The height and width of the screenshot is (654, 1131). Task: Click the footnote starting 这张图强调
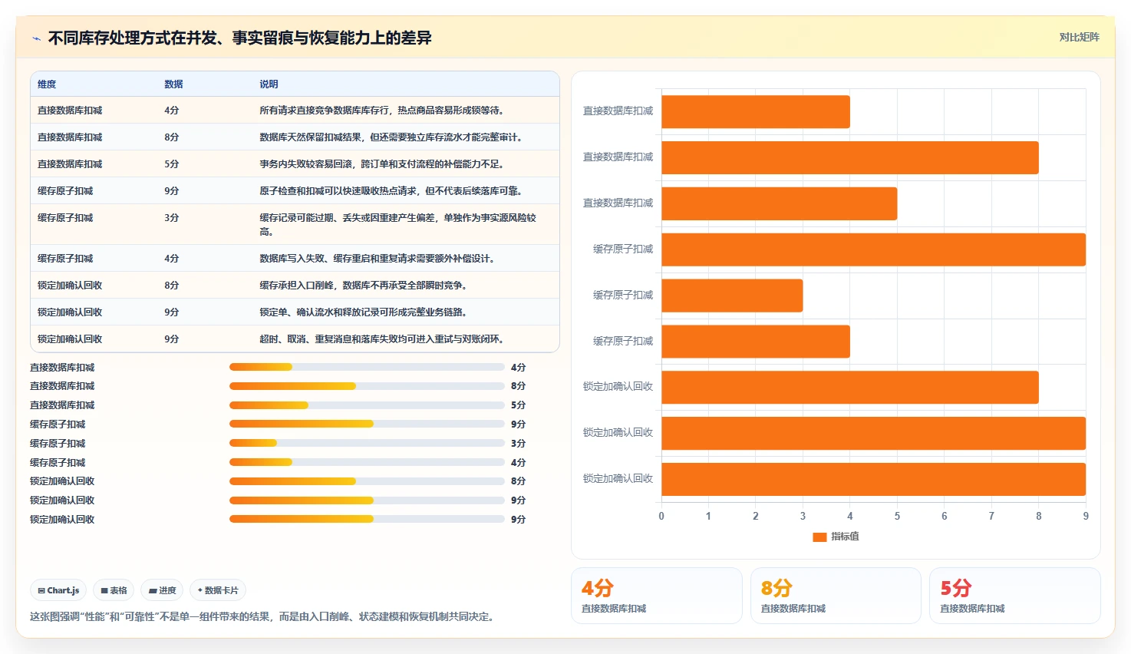(264, 616)
